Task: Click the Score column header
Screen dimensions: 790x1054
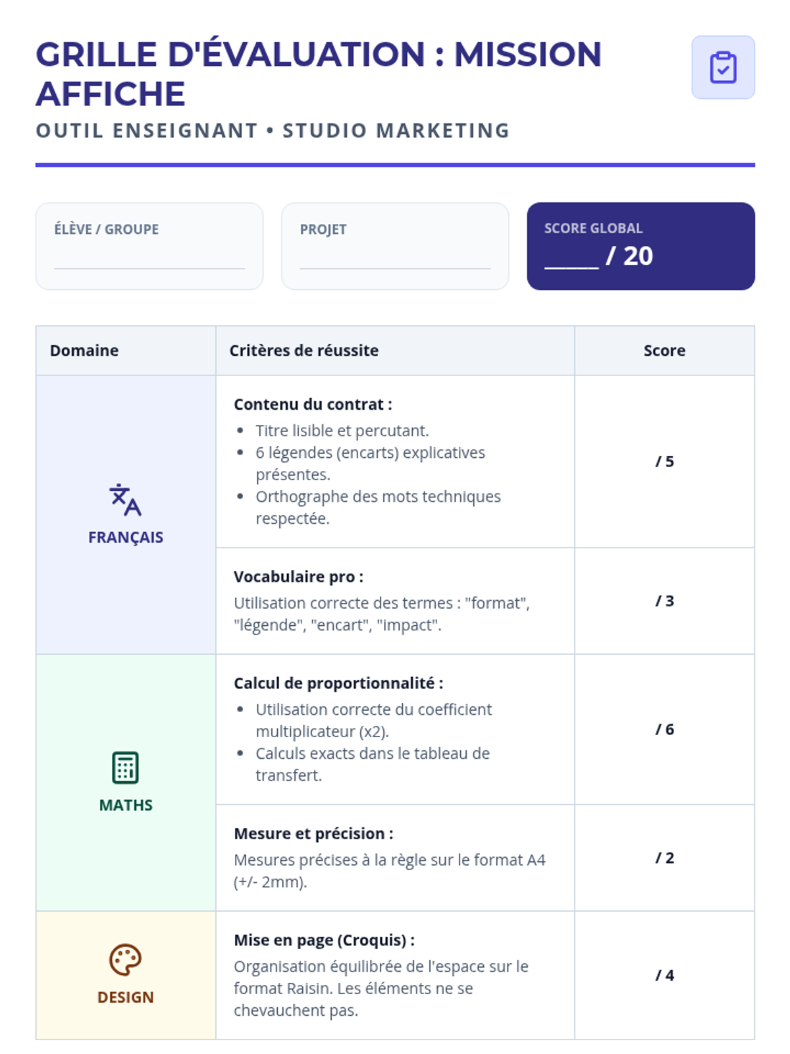Action: pyautogui.click(x=664, y=350)
